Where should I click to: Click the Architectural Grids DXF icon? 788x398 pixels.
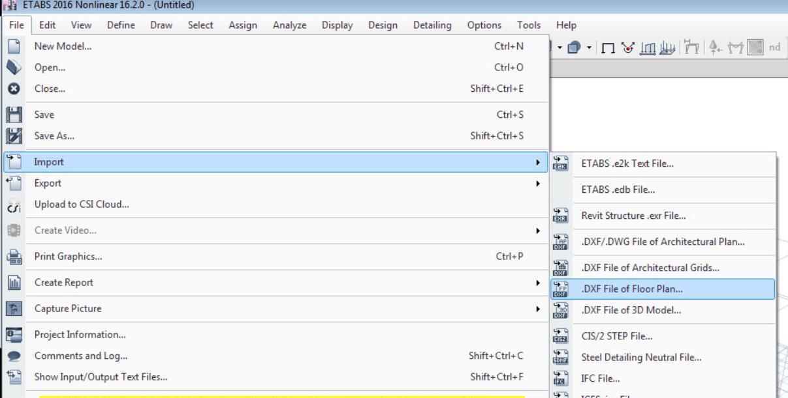coord(559,268)
